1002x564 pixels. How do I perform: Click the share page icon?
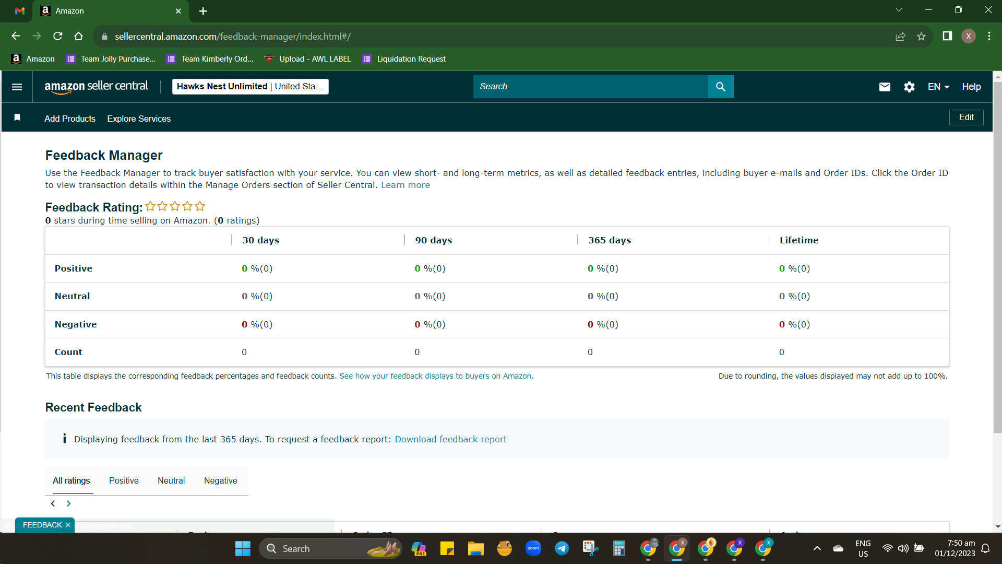tap(900, 36)
